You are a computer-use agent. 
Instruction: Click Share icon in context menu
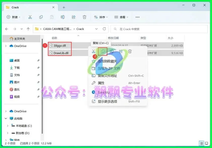[x=121, y=51]
